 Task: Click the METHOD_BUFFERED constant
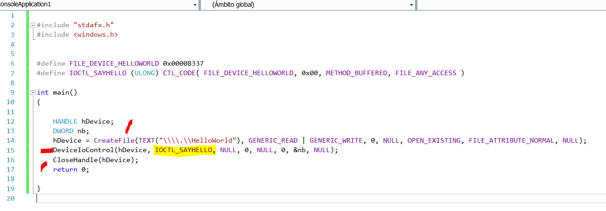[355, 73]
